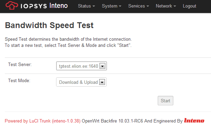The height and width of the screenshot is (129, 211).
Task: Expand the Test Server dropdown arrow
Action: coord(102,66)
